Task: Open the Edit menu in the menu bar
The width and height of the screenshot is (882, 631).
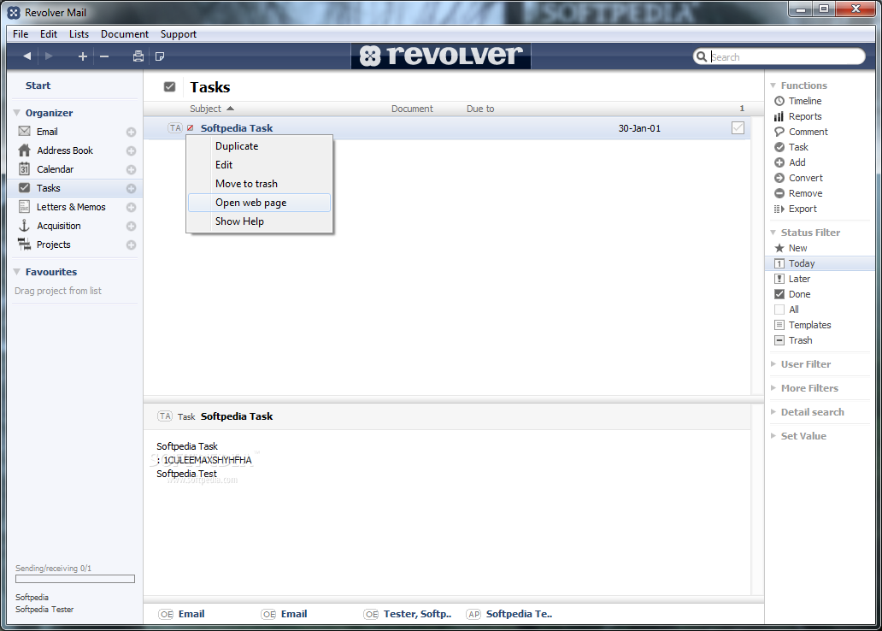Action: (x=49, y=34)
